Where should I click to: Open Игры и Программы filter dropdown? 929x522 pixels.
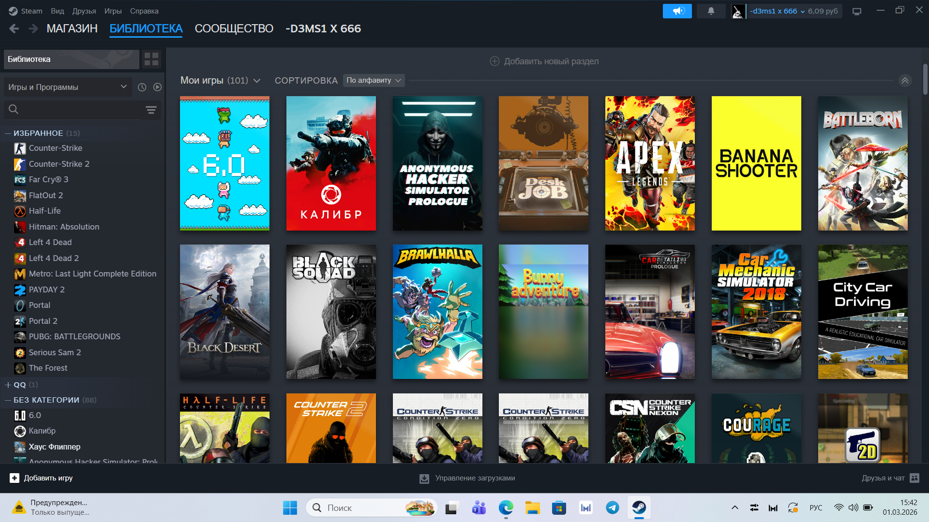67,87
